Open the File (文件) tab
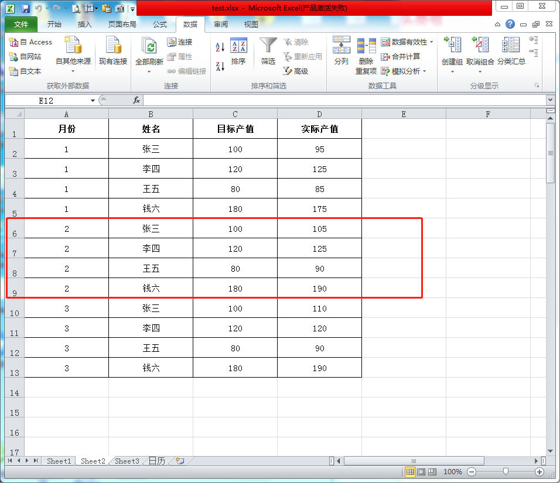 click(21, 24)
